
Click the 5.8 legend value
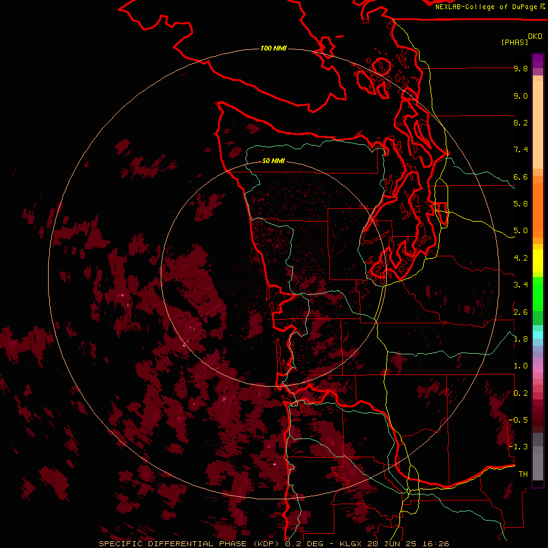click(521, 204)
